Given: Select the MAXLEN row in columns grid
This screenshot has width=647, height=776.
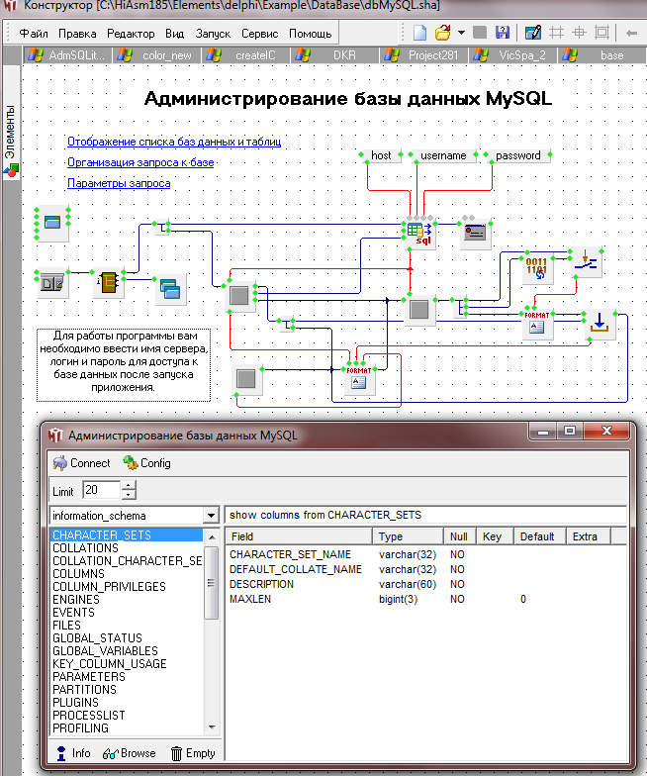Looking at the screenshot, I should click(x=425, y=600).
